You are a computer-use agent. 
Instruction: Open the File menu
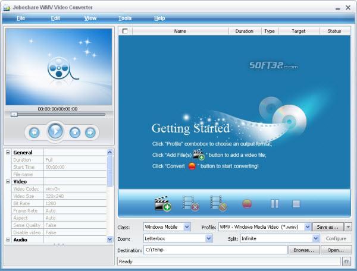(20, 18)
